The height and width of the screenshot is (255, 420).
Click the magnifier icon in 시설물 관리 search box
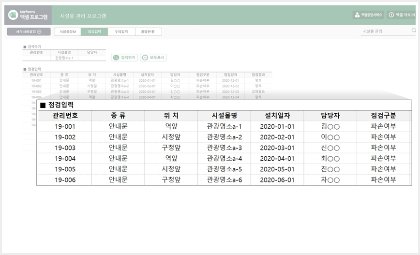coord(414,30)
